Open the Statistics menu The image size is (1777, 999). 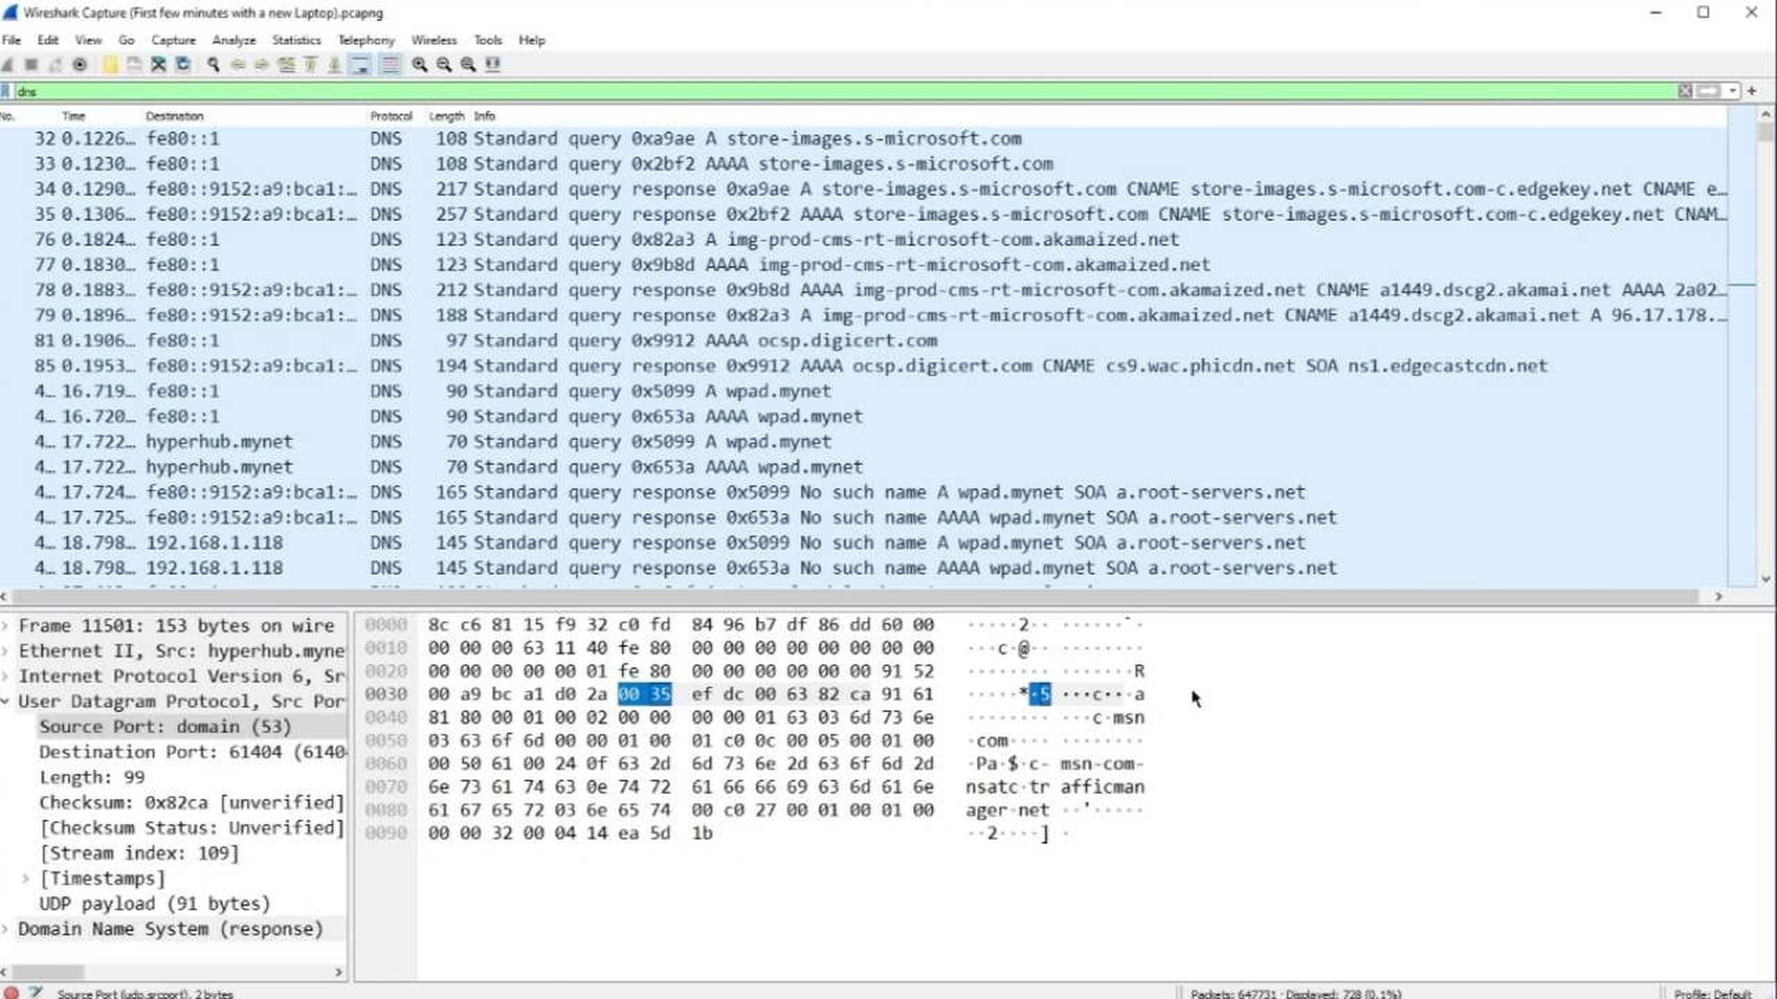click(x=297, y=40)
